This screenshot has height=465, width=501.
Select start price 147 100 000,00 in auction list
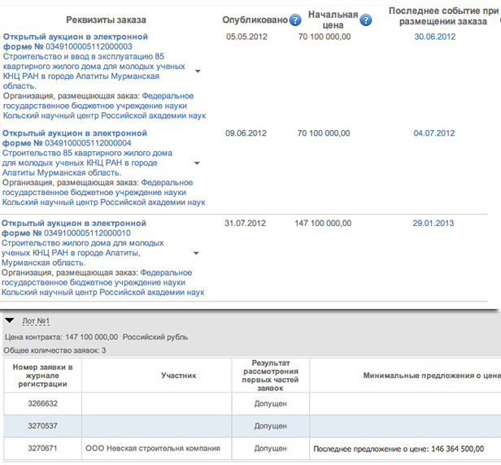pos(323,224)
